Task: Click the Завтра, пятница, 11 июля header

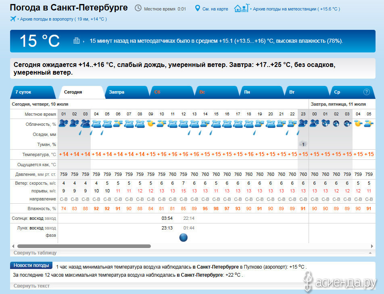Action: pyautogui.click(x=338, y=104)
